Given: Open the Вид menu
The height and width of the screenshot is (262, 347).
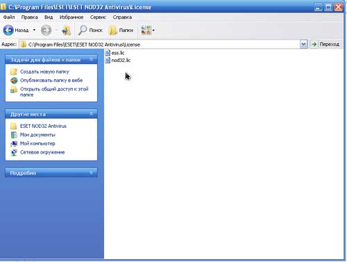Looking at the screenshot, I should click(x=49, y=17).
